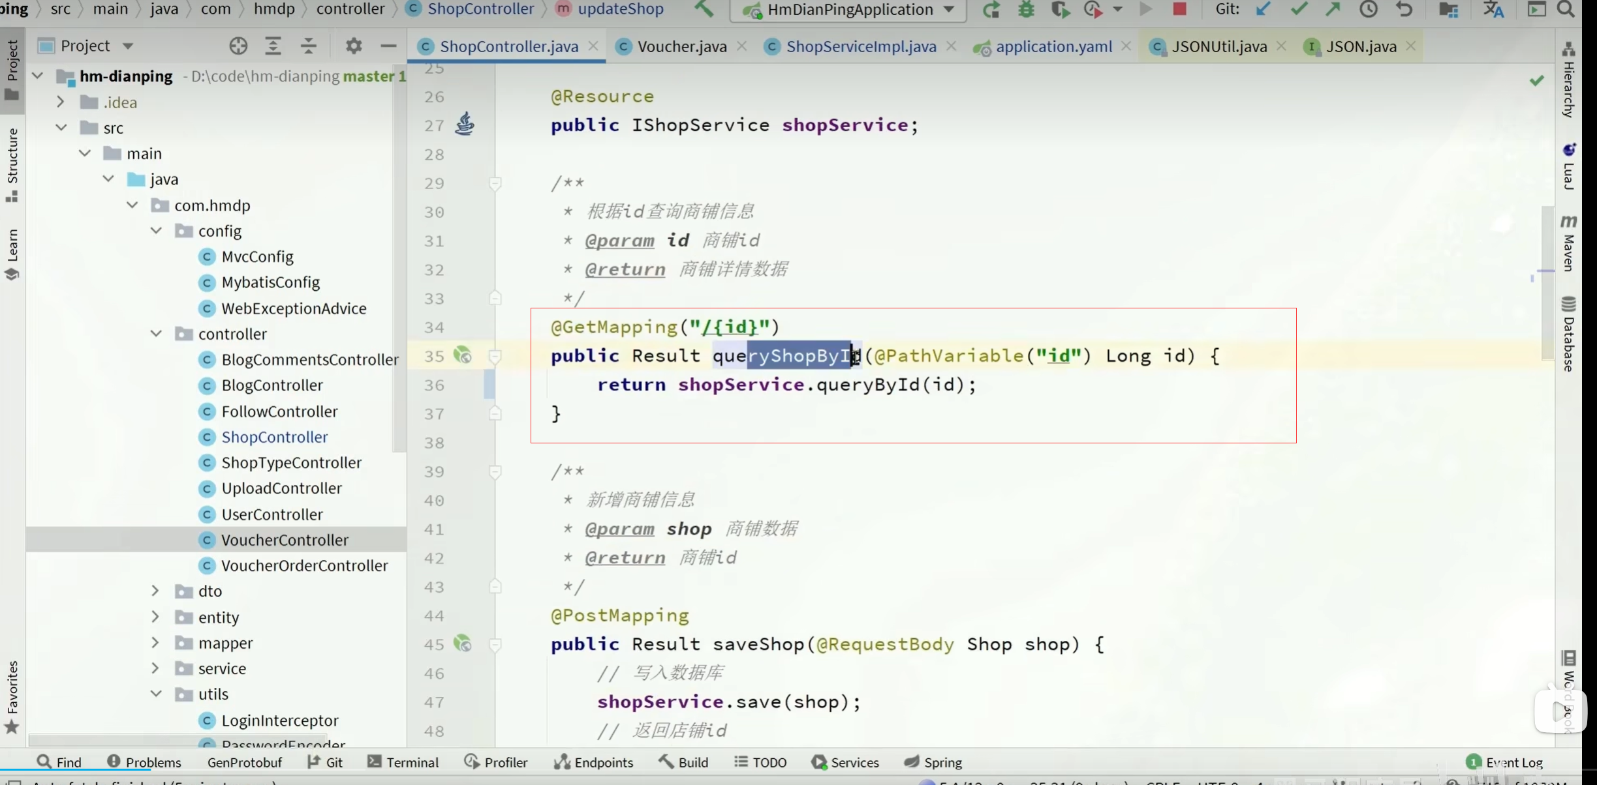The height and width of the screenshot is (785, 1597).
Task: Toggle the fold marker at line 45
Action: click(495, 645)
